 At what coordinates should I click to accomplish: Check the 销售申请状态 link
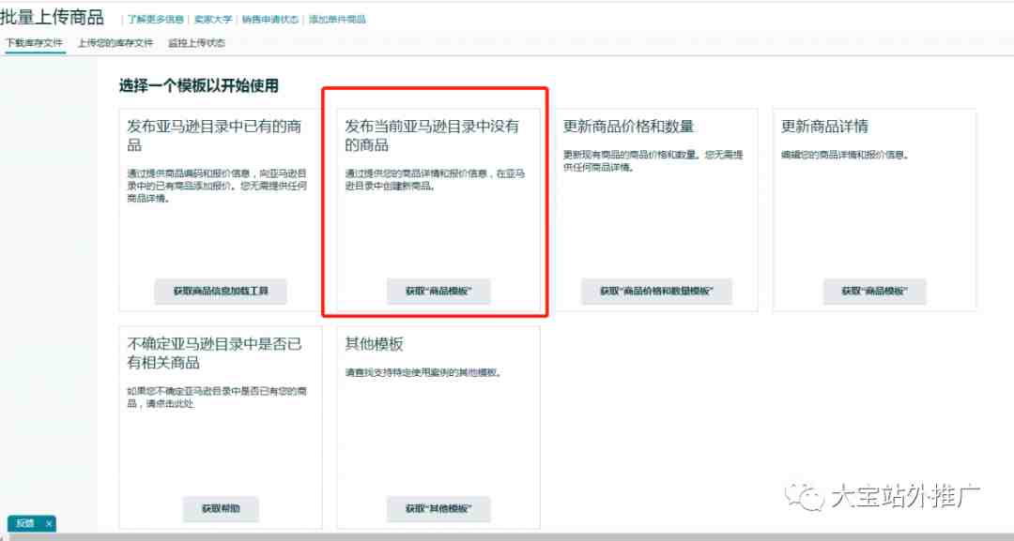tap(270, 20)
